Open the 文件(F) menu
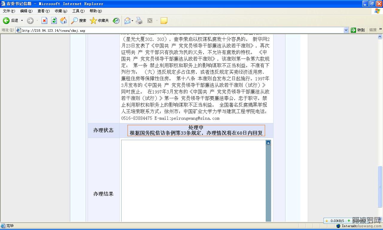 pos(9,11)
